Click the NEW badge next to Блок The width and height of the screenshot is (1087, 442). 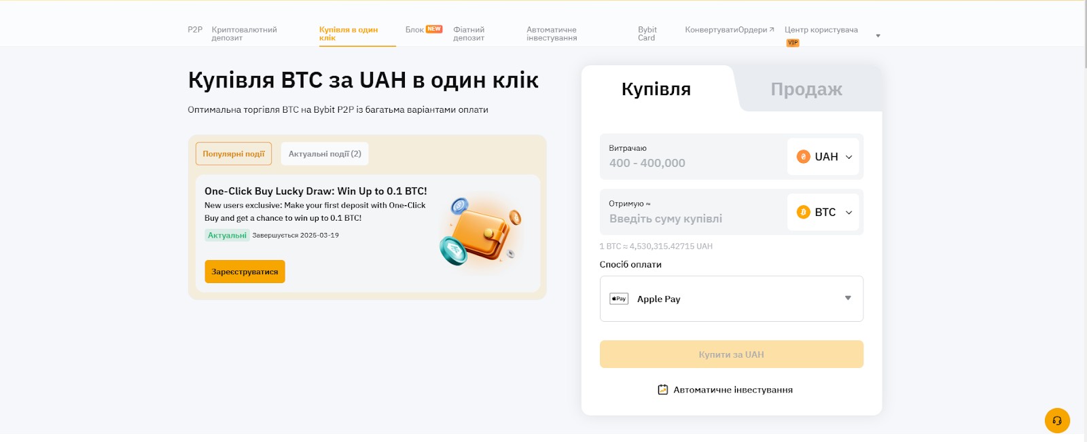pos(434,29)
